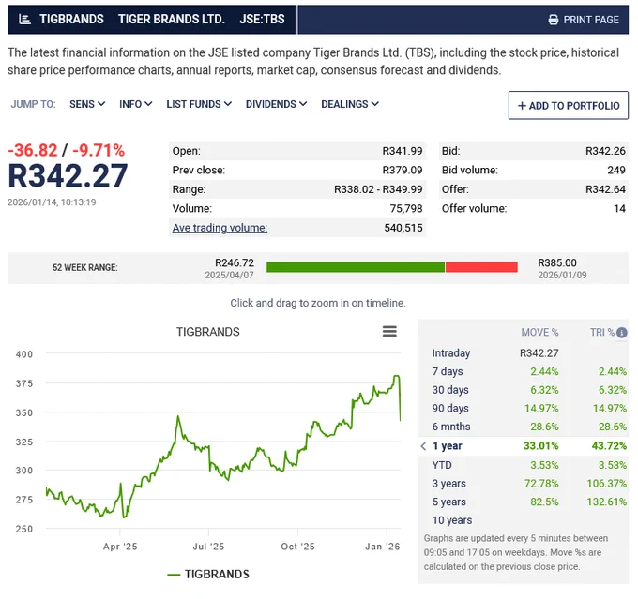Image resolution: width=638 pixels, height=599 pixels.
Task: Select the 5 years period row
Action: (524, 502)
